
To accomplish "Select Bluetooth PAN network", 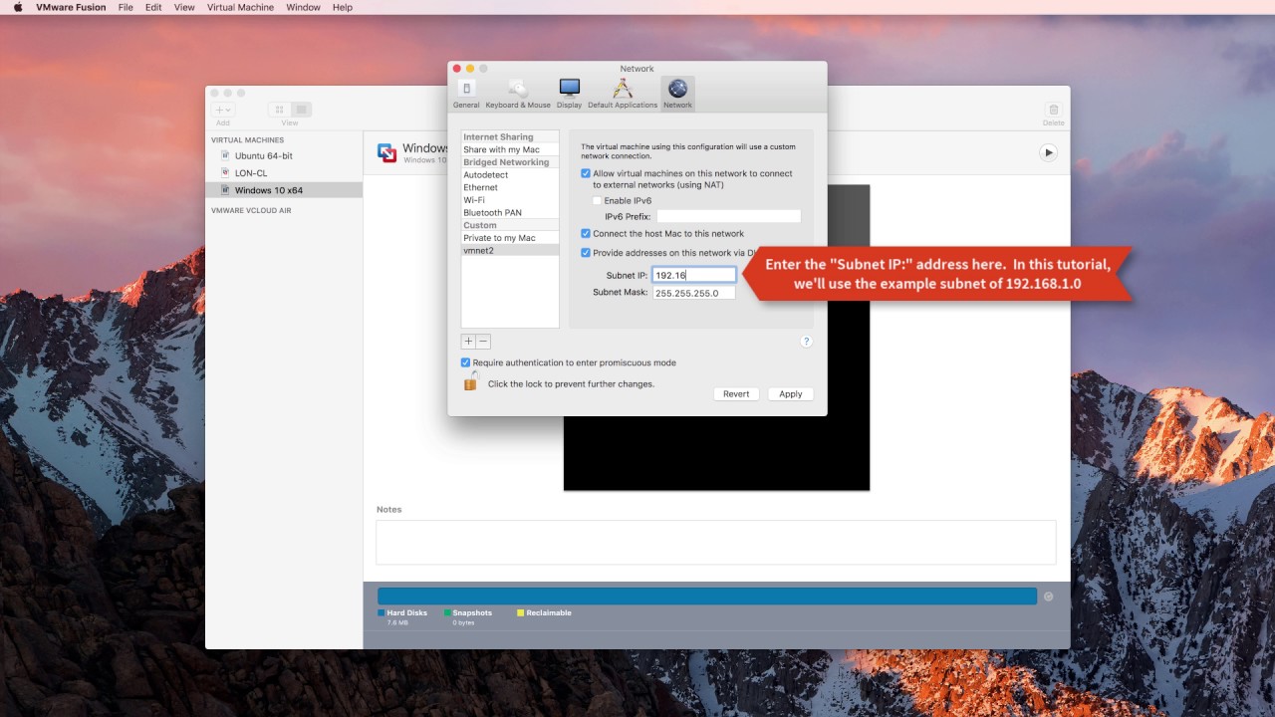I will pos(510,213).
